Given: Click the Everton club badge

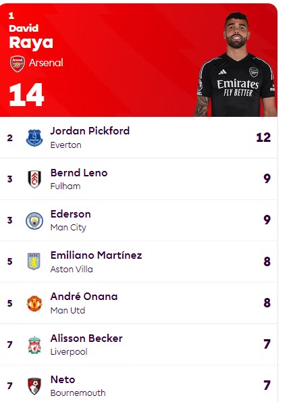Looking at the screenshot, I should (34, 138).
